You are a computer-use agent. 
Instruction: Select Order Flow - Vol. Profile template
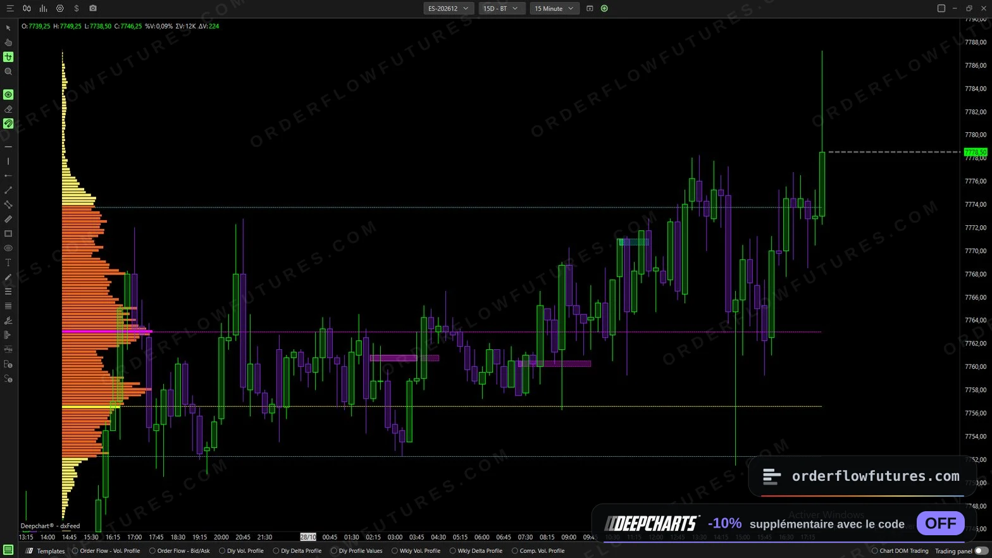pos(106,551)
